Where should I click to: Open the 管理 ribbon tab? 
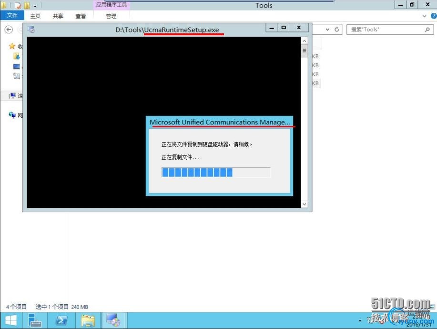(111, 16)
